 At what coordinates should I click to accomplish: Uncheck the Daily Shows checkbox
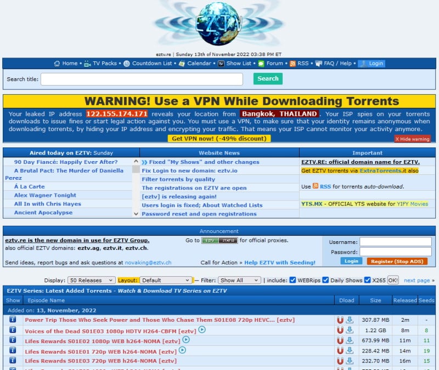(x=325, y=280)
